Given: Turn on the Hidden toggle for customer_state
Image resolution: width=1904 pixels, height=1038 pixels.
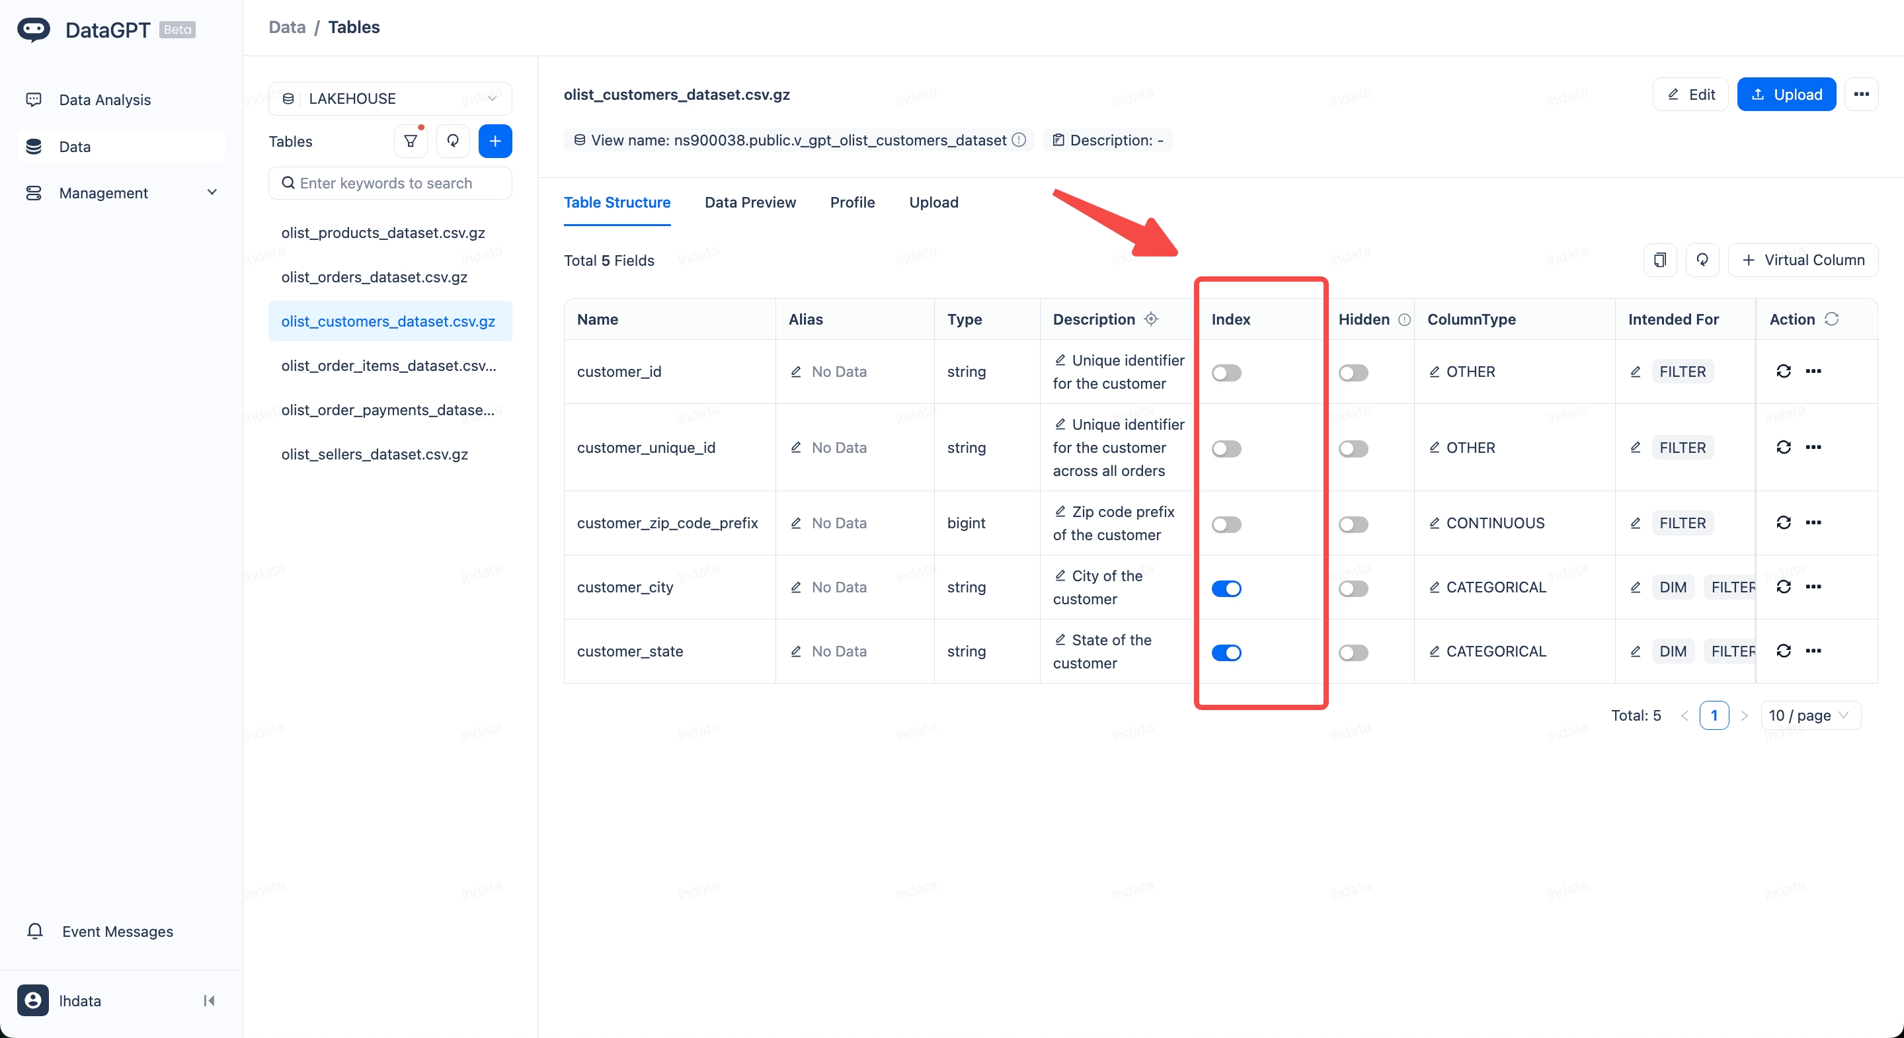Looking at the screenshot, I should pos(1353,653).
